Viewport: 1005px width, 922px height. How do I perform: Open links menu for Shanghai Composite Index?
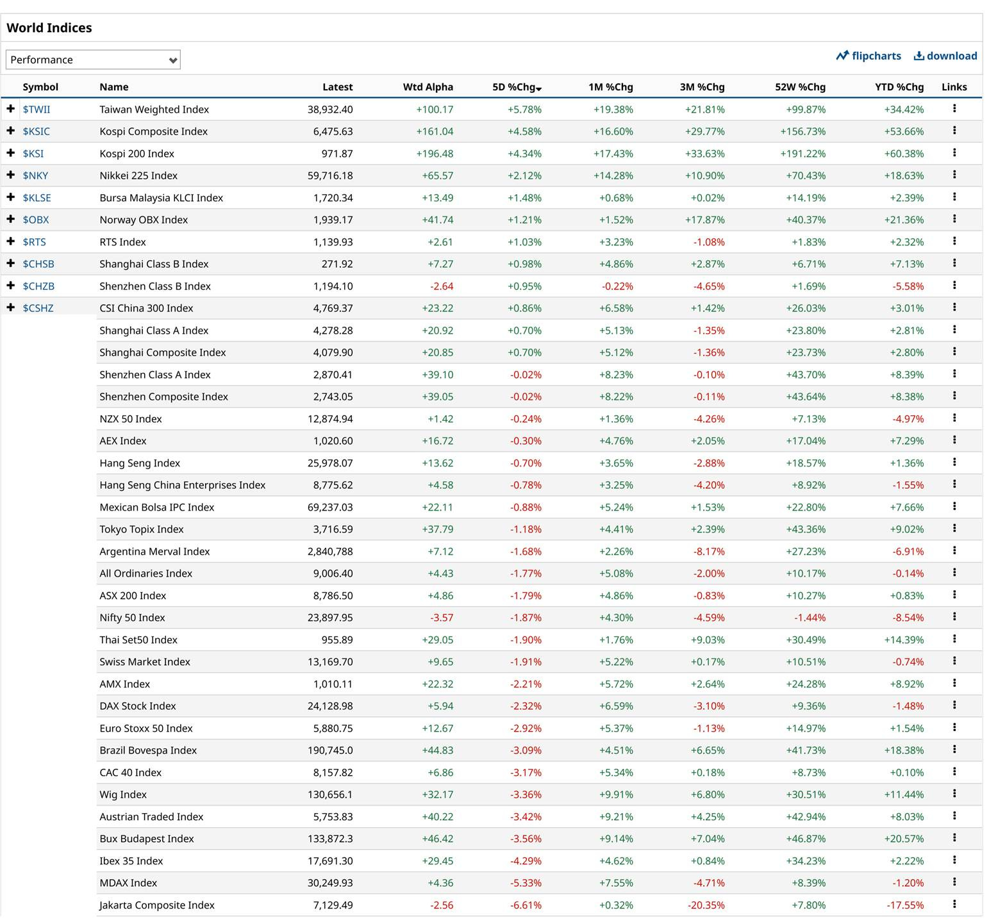(954, 352)
